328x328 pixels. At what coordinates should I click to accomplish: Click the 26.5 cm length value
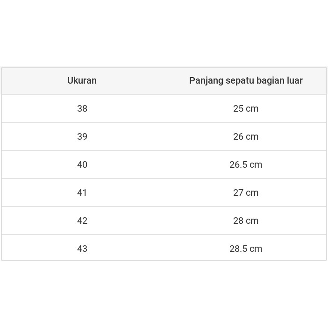tap(246, 164)
